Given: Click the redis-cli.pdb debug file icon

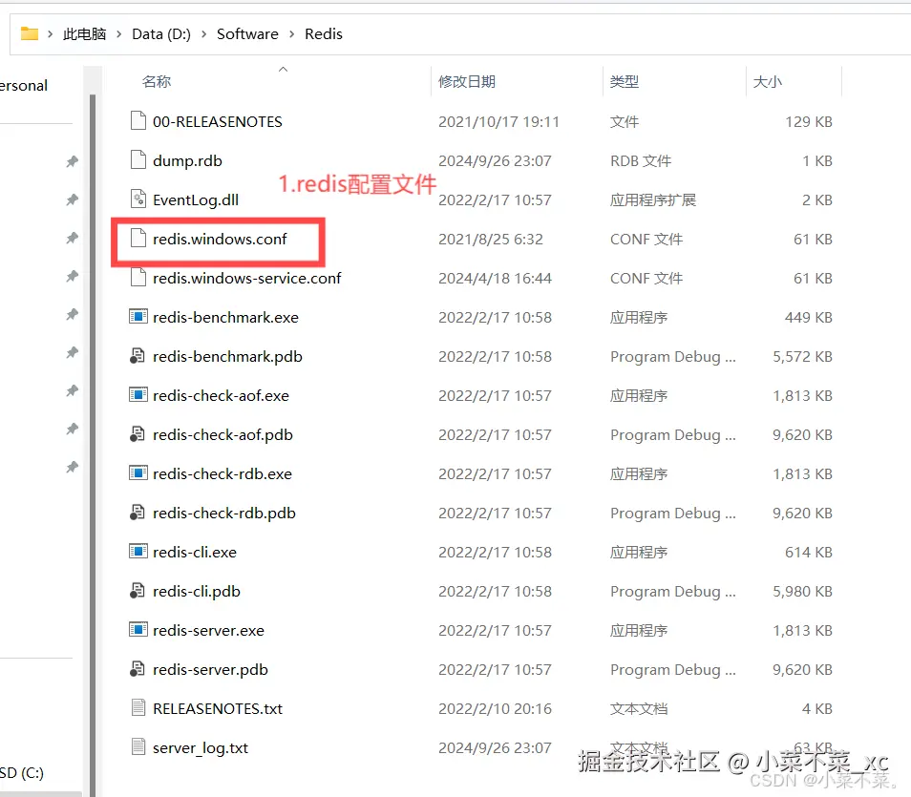Looking at the screenshot, I should [x=138, y=591].
